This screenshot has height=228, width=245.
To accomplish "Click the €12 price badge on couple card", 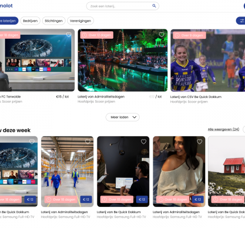I will (198, 199).
